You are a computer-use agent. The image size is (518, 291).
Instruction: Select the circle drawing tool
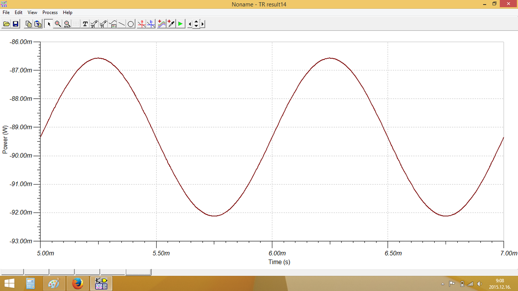[x=131, y=24]
